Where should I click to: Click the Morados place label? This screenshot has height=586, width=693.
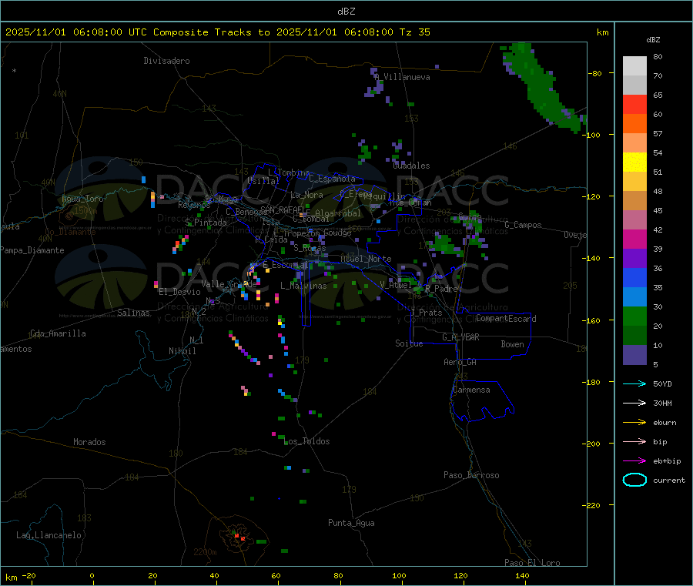click(x=90, y=442)
